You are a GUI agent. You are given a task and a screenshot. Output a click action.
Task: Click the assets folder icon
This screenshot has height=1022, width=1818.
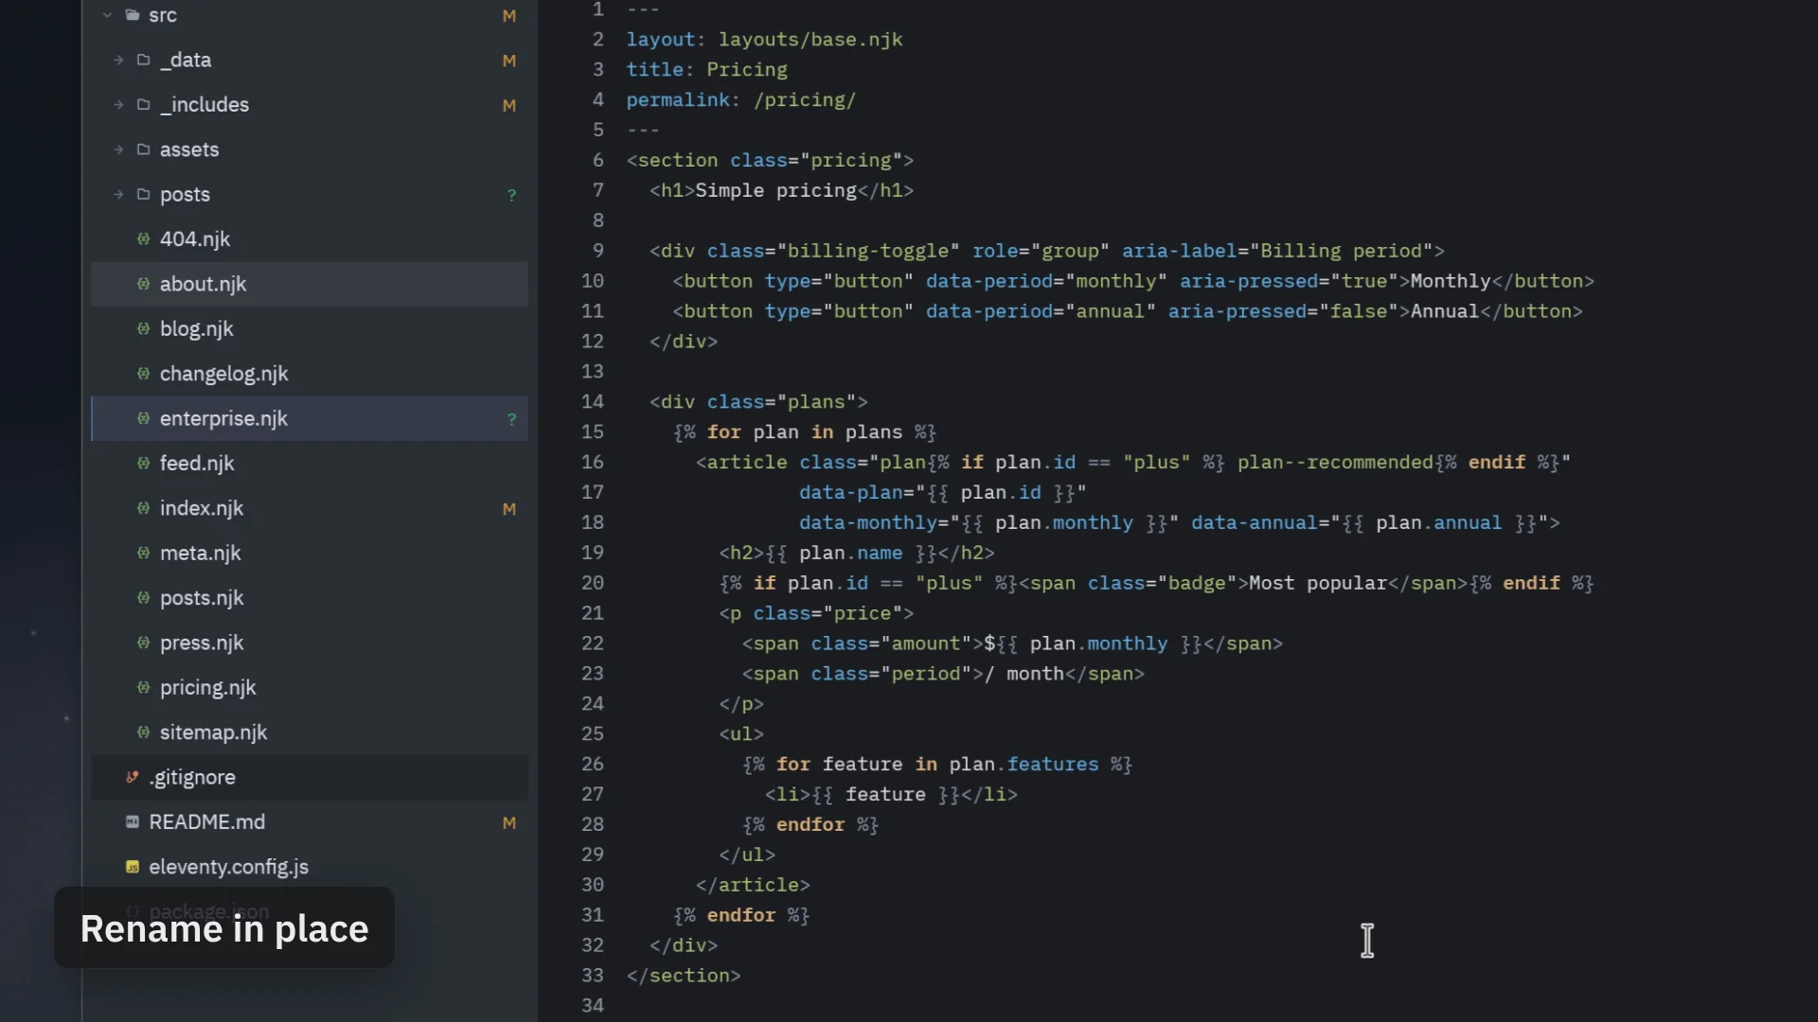pos(144,150)
